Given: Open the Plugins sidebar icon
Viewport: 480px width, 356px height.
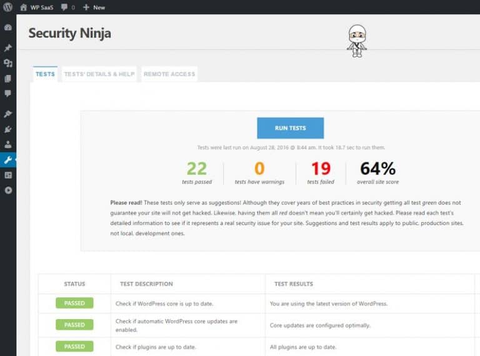Looking at the screenshot, I should [x=7, y=129].
